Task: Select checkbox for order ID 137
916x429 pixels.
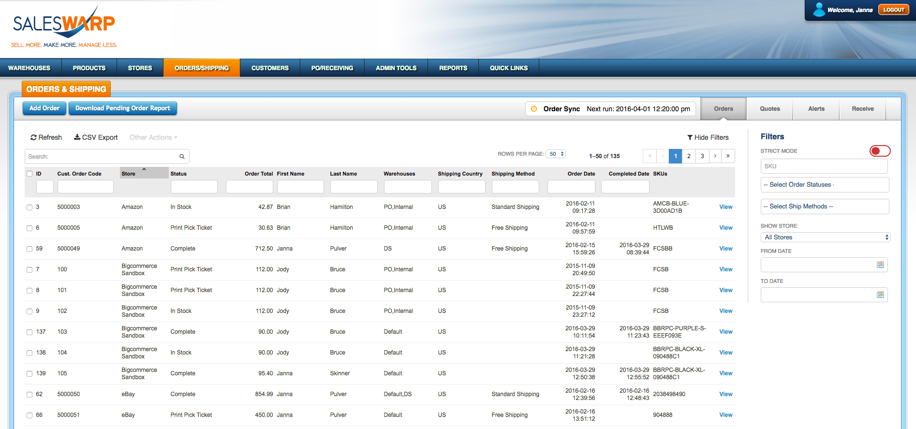Action: [x=30, y=332]
